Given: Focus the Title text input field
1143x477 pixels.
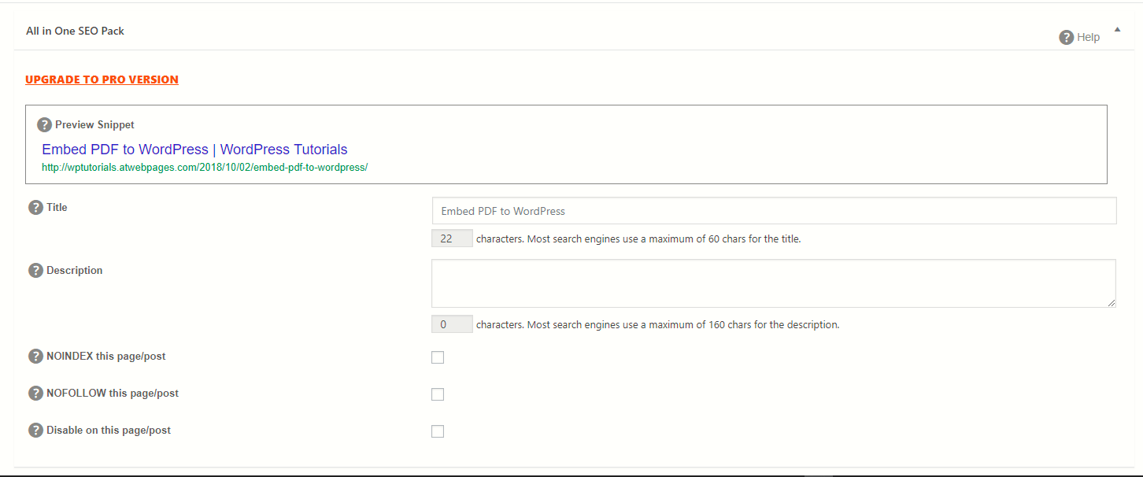Looking at the screenshot, I should coord(773,211).
